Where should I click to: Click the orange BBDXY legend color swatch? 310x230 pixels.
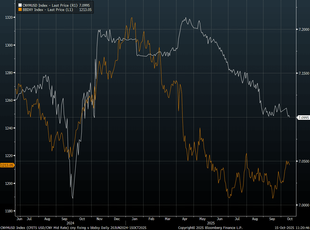point(20,9)
